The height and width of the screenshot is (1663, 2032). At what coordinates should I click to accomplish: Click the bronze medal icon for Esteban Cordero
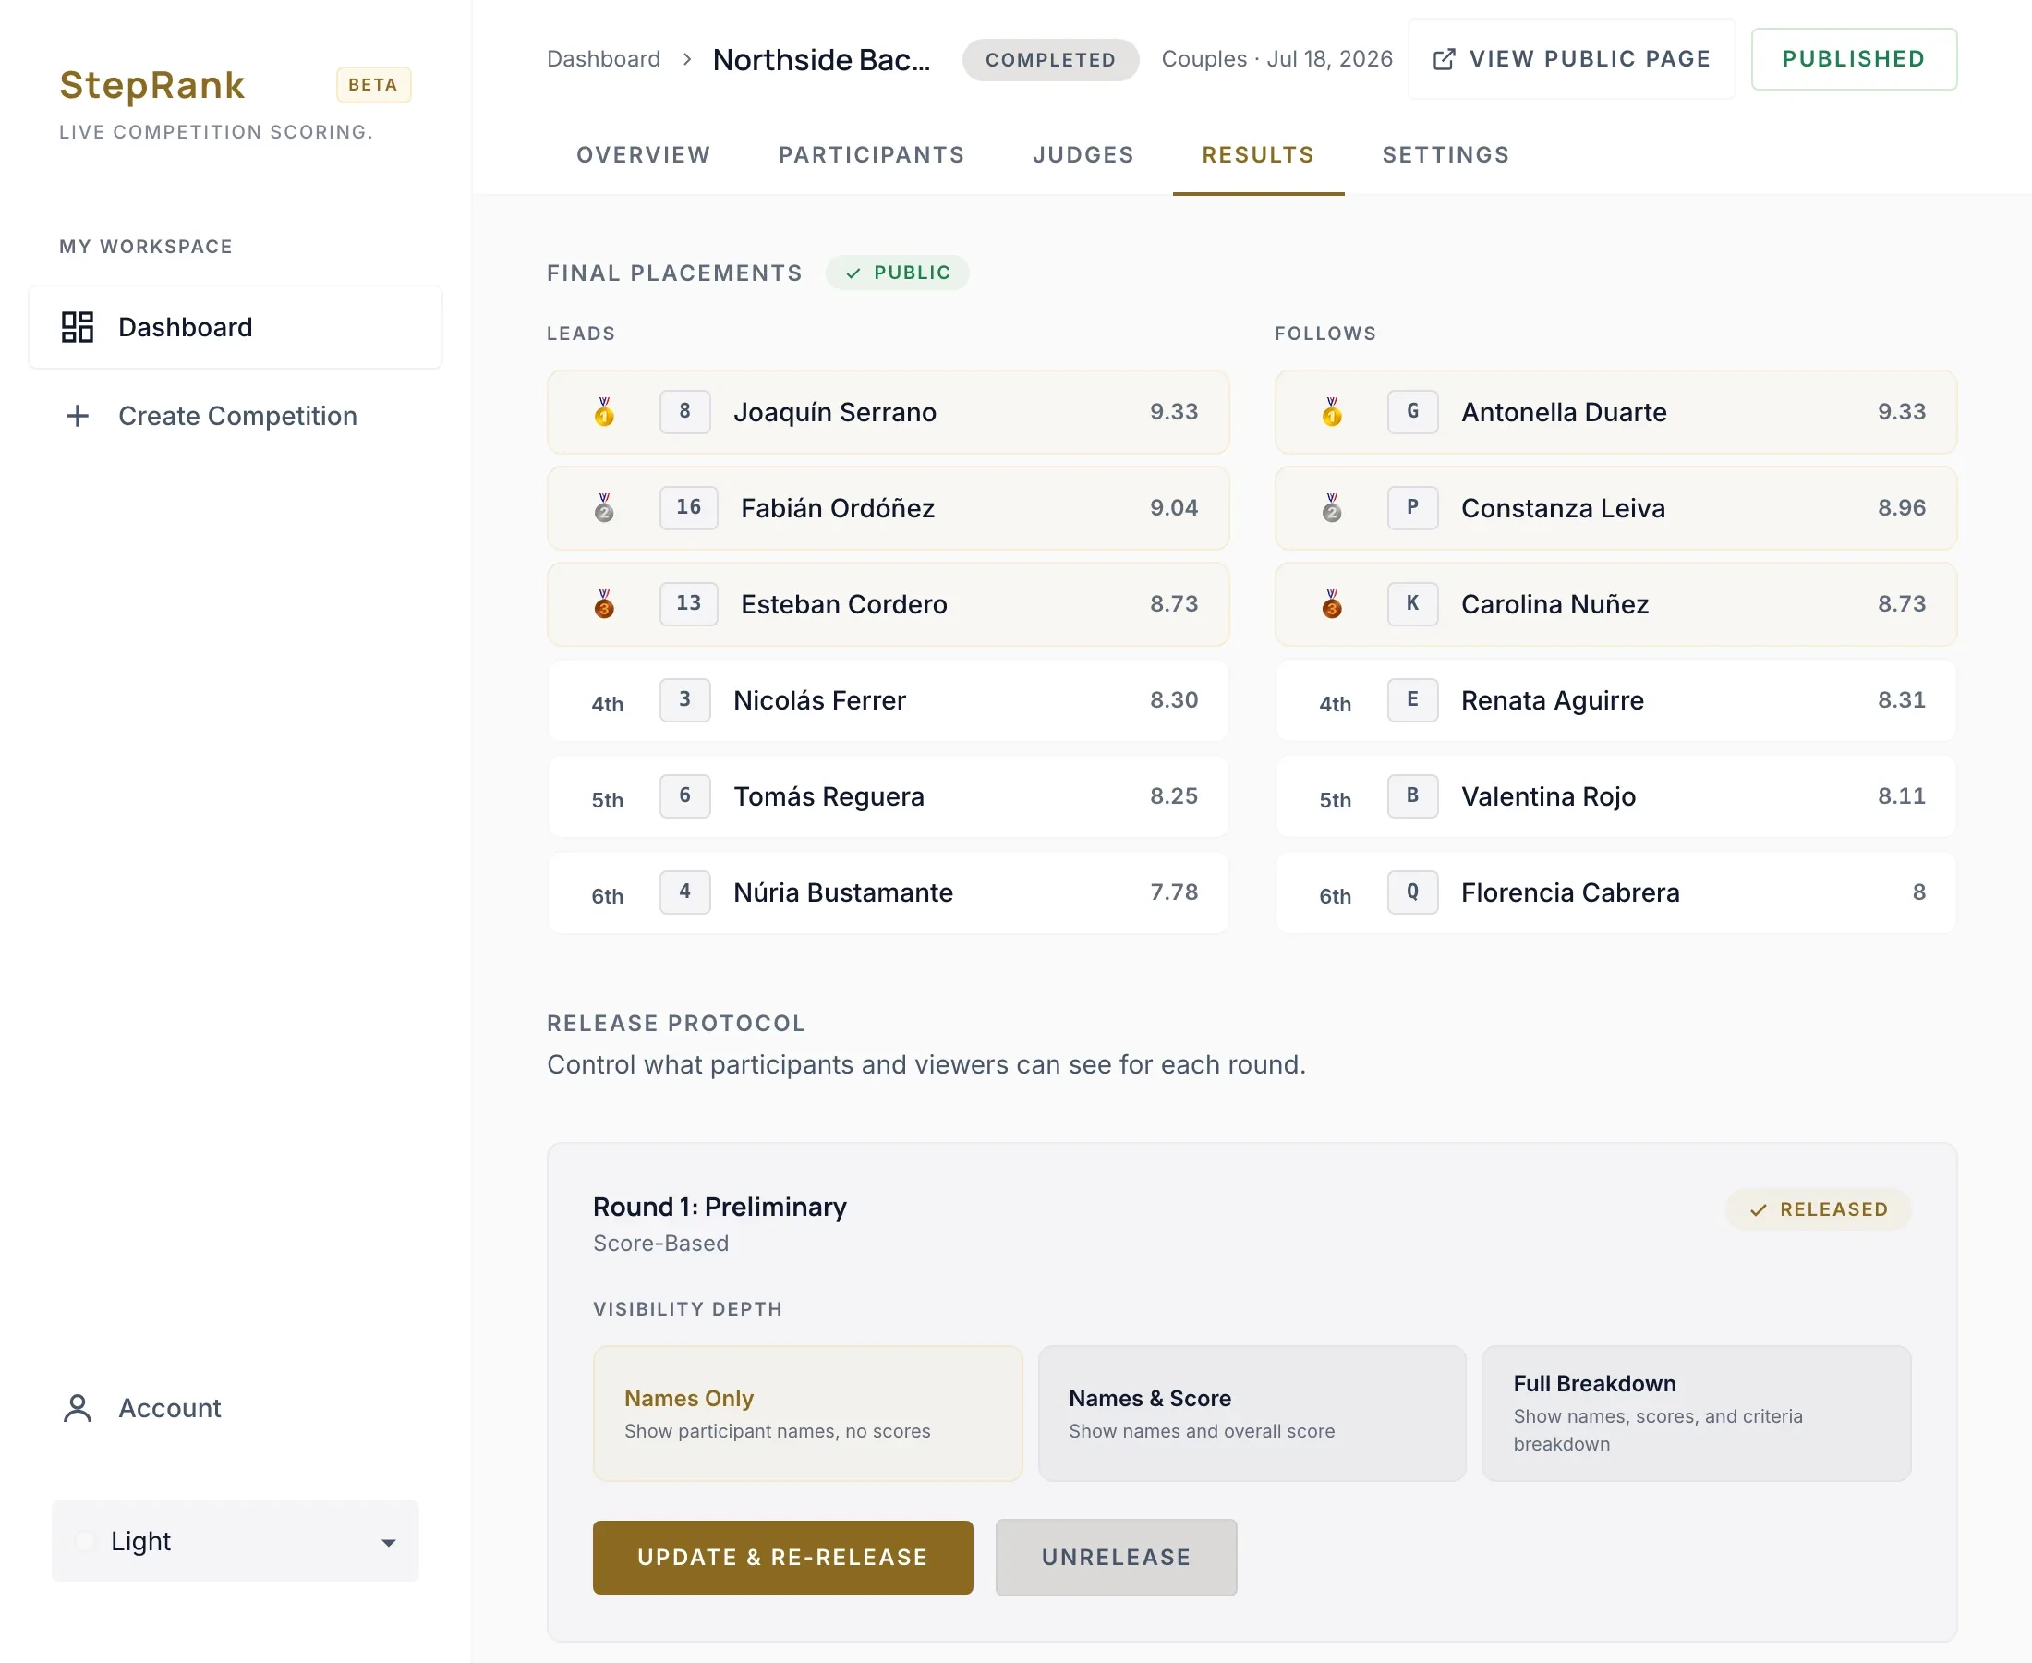pos(604,603)
